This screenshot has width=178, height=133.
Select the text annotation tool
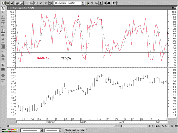[3, 65]
